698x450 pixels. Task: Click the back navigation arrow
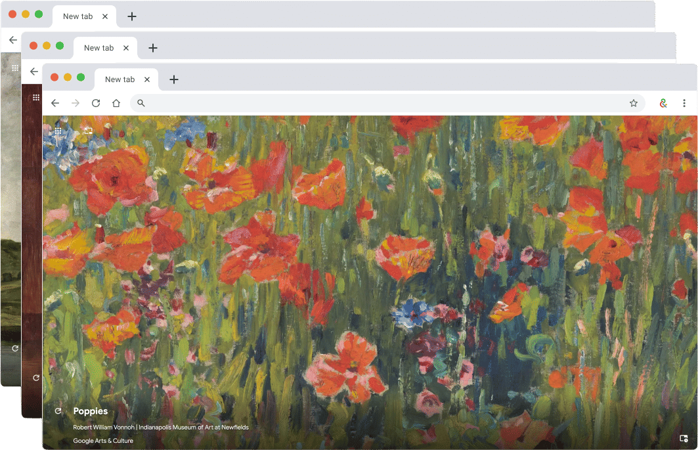pos(55,103)
